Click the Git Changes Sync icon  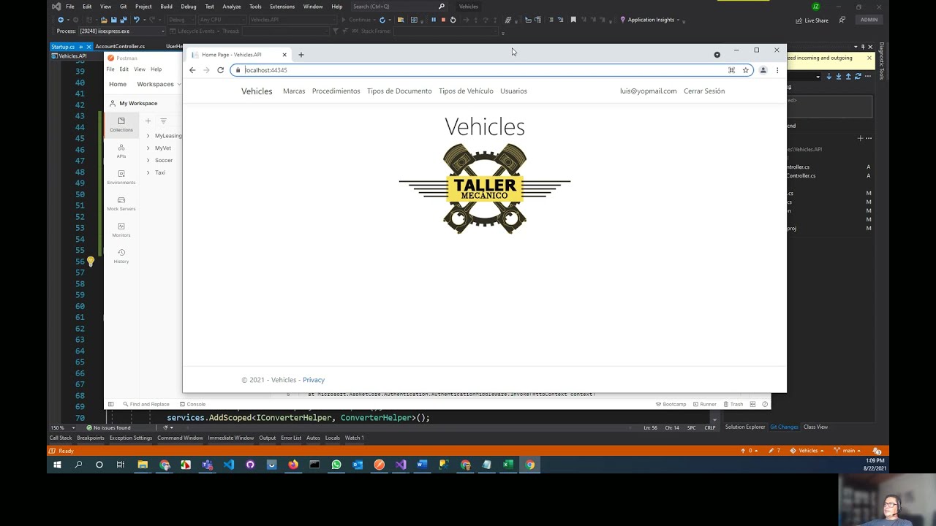click(858, 76)
